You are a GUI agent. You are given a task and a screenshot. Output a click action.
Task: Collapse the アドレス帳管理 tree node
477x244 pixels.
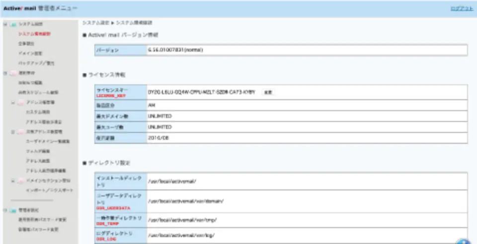coord(13,103)
